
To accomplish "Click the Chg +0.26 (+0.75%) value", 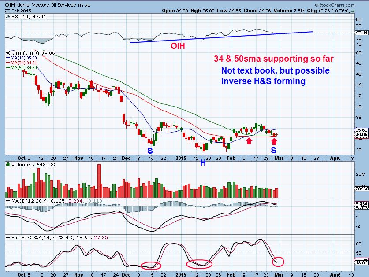I will (328, 11).
